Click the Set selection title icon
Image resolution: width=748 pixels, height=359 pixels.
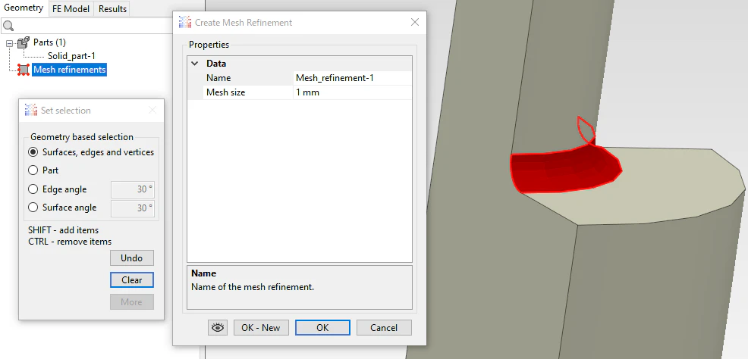point(31,110)
